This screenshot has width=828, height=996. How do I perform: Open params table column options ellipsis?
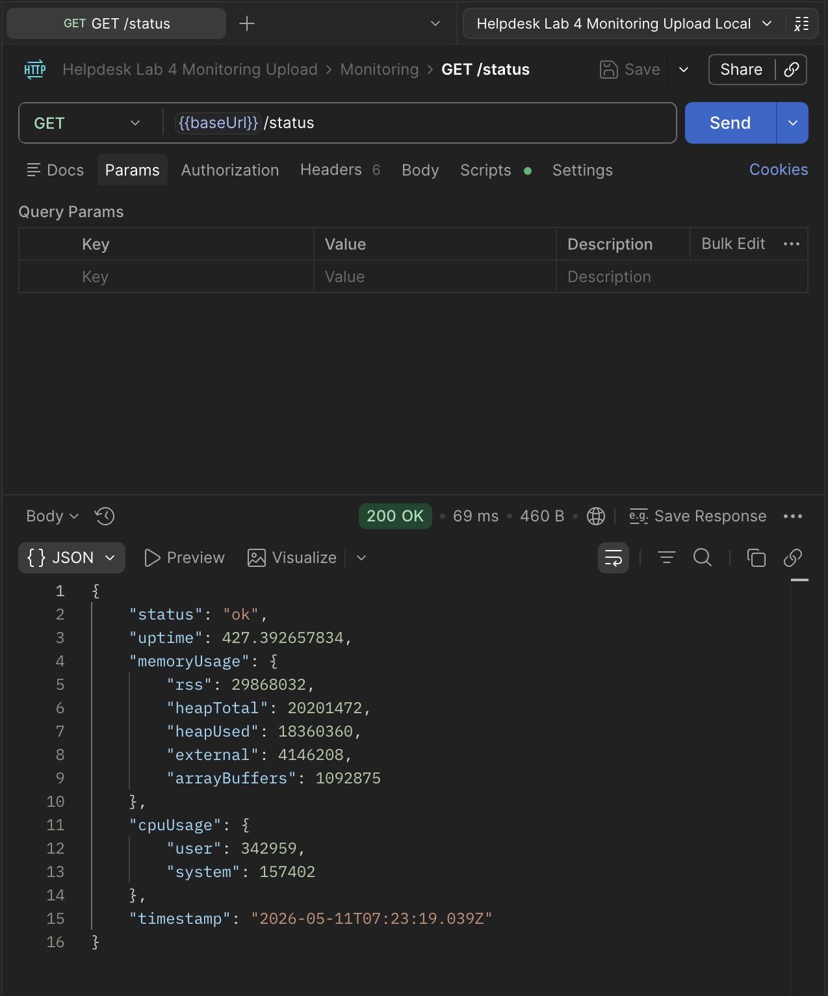click(x=792, y=244)
